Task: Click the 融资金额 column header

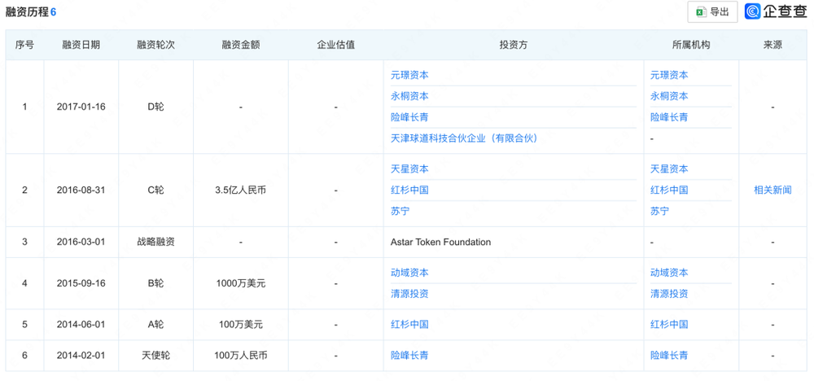Action: click(240, 45)
